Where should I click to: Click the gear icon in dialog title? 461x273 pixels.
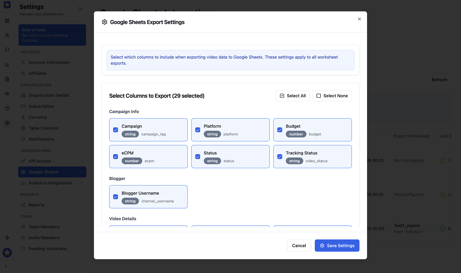105,22
